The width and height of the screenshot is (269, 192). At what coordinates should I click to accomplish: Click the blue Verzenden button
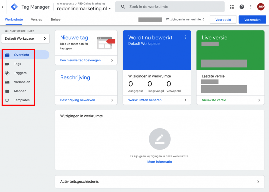252,20
